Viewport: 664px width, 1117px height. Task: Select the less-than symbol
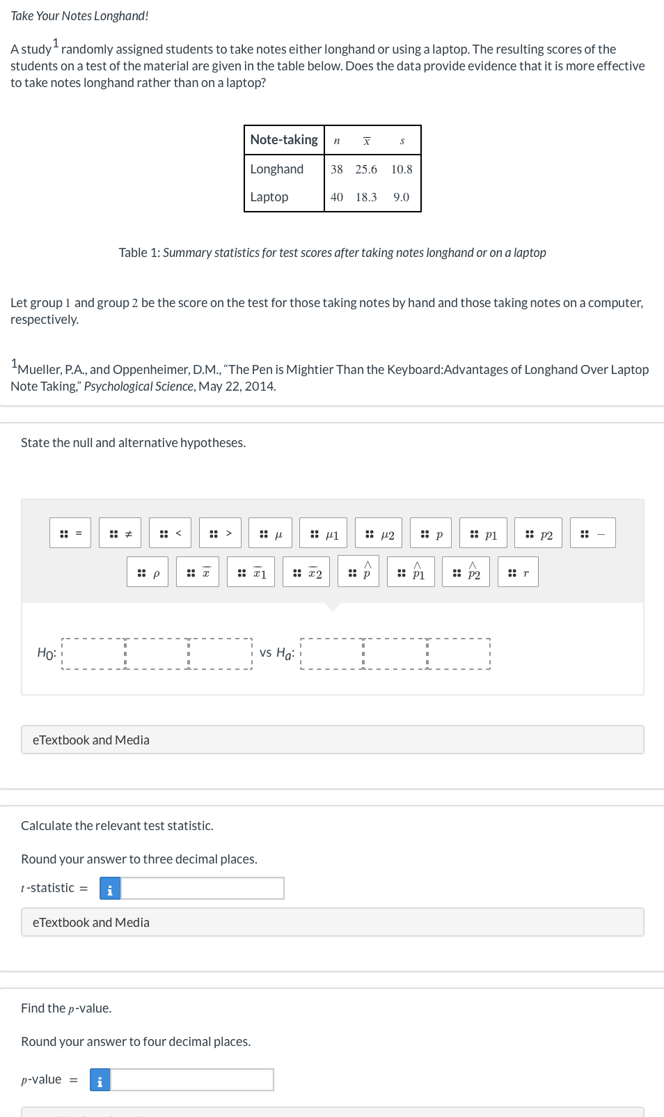(171, 533)
